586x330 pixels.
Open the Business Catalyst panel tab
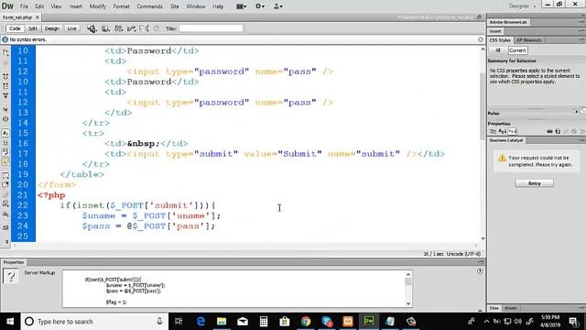(x=506, y=140)
